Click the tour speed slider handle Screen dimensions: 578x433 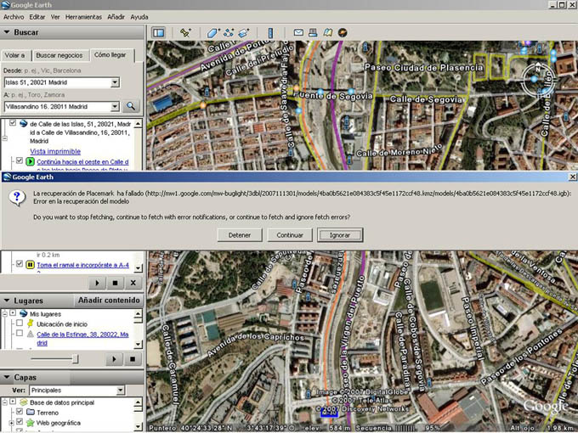click(x=75, y=358)
